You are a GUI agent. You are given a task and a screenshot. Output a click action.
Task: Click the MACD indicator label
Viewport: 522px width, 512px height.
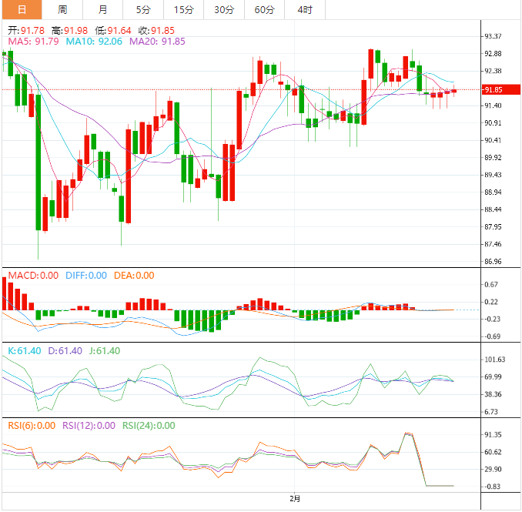(32, 276)
